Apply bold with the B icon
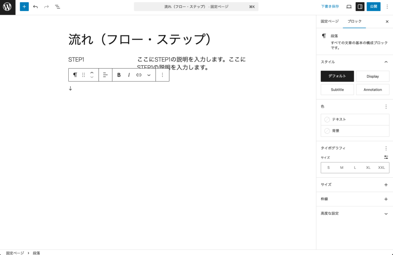The width and height of the screenshot is (393, 255). tap(119, 75)
